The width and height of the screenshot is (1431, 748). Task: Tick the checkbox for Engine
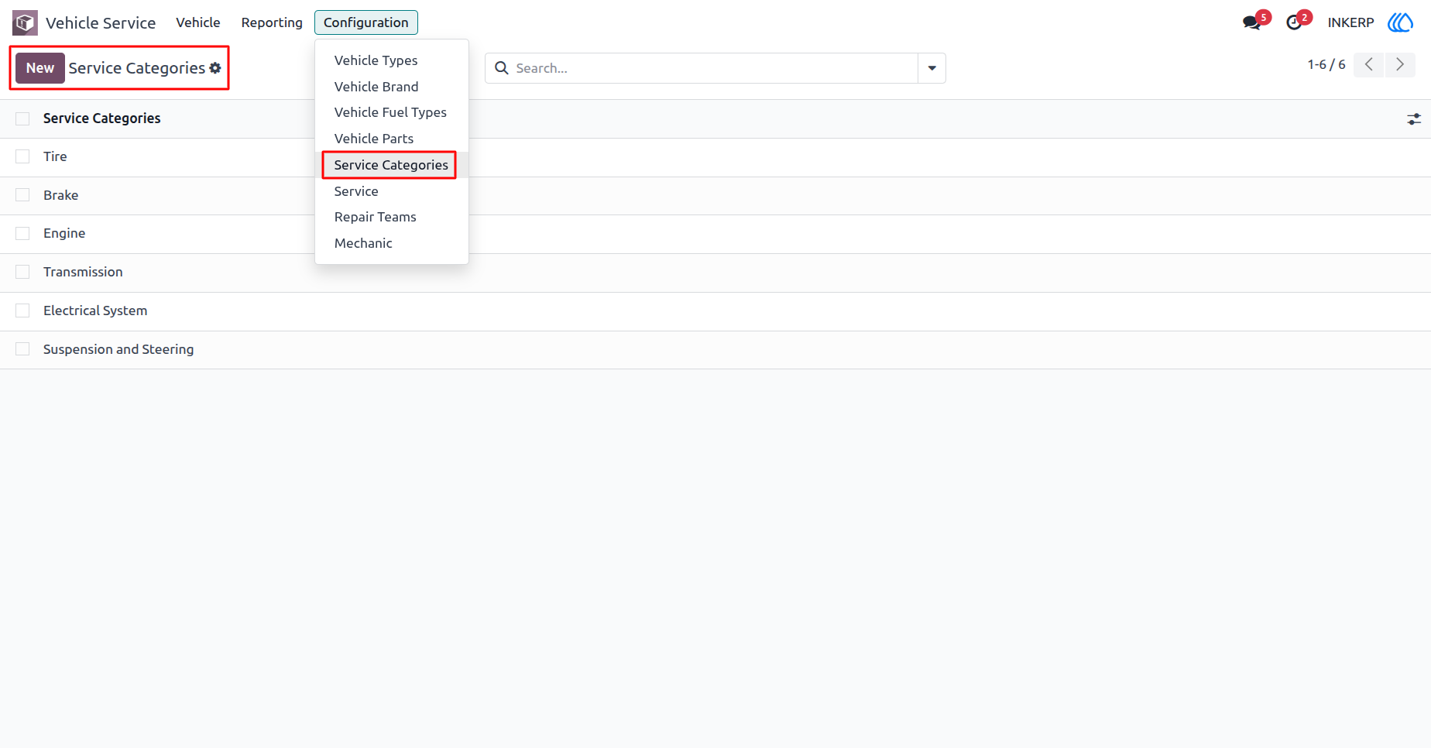pyautogui.click(x=22, y=233)
